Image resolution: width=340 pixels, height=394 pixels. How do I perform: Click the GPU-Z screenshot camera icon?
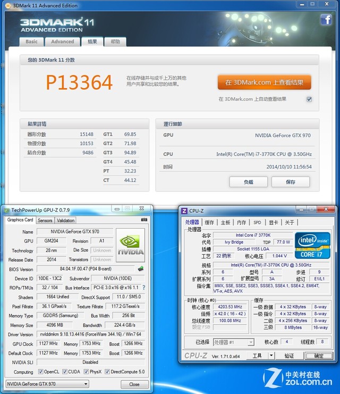(144, 220)
